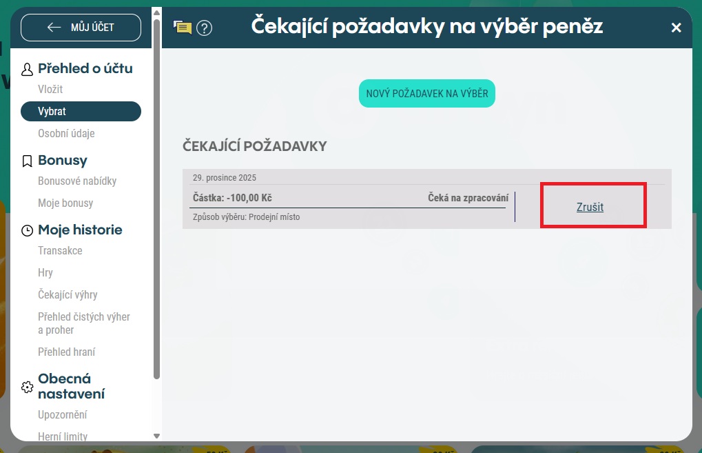Go to Bonusové nabídky
Screen dimensions: 702x453
point(77,181)
